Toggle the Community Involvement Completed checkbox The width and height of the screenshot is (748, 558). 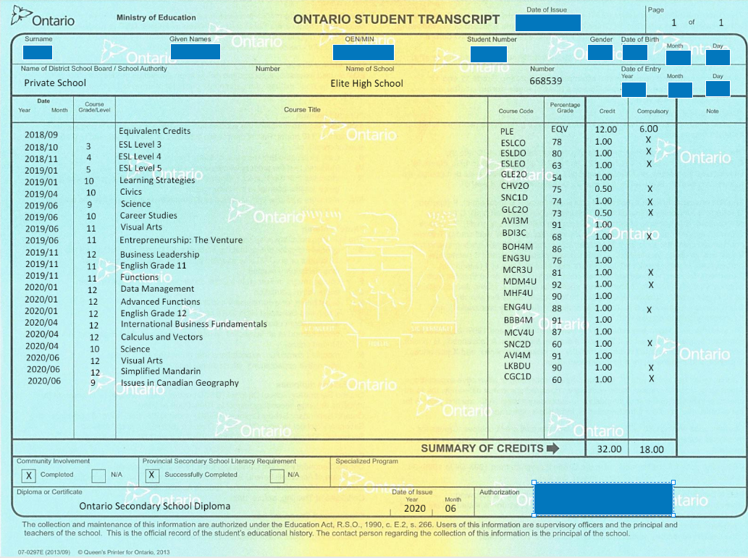pos(29,475)
